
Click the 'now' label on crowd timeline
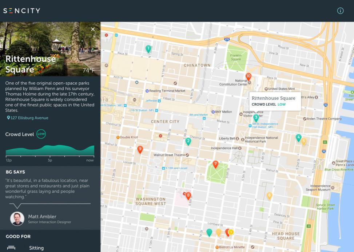[x=90, y=160]
